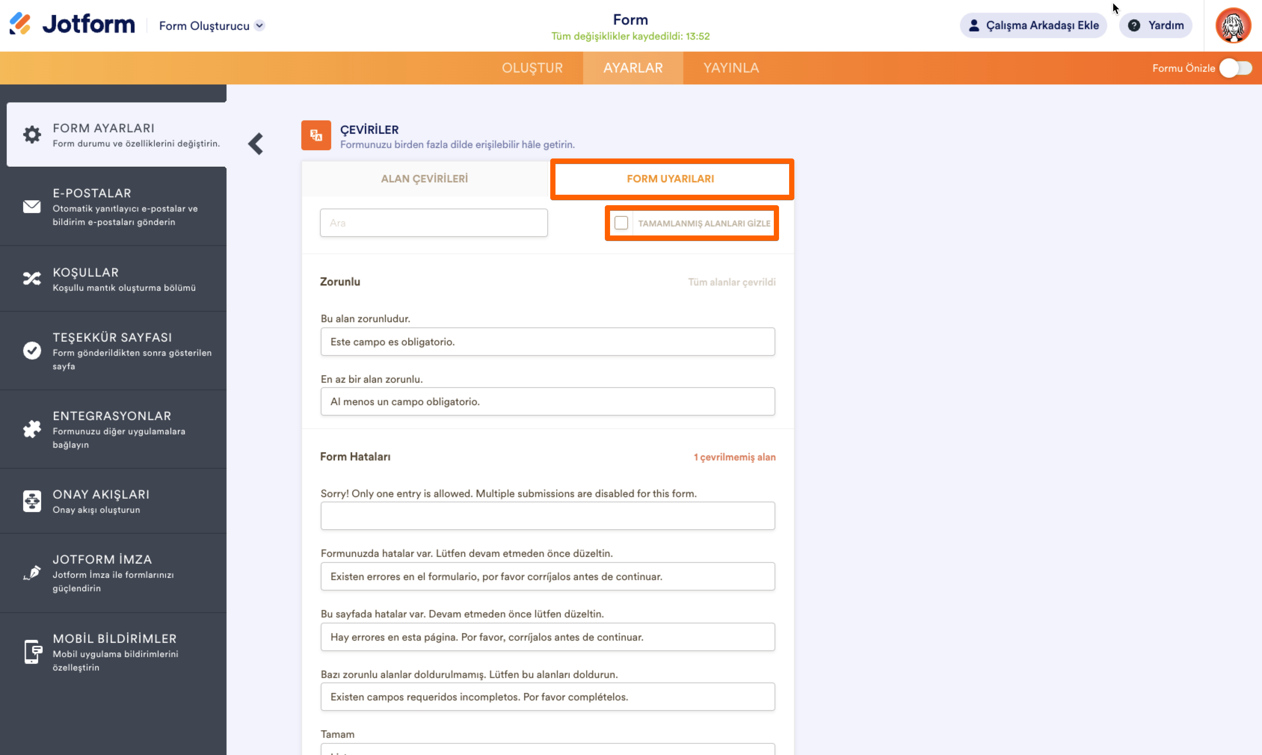Select Teşekkür Sayfası checkmark icon
This screenshot has width=1262, height=755.
(31, 351)
